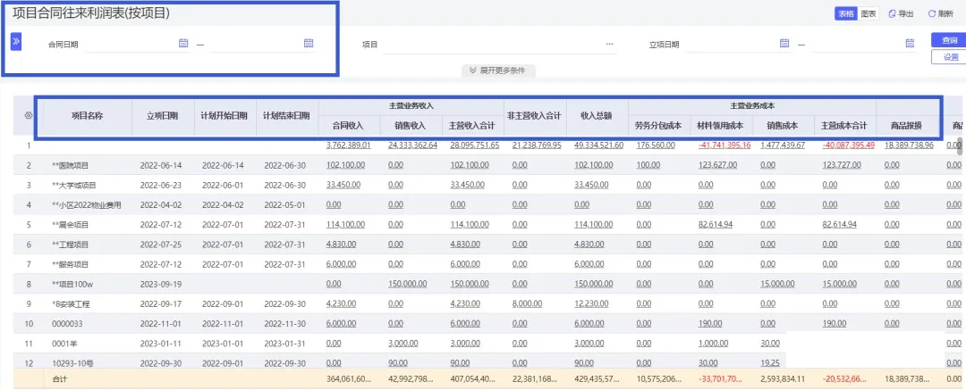Open the 21,238,769.95 non-main income link
966x390 pixels.
coord(537,145)
